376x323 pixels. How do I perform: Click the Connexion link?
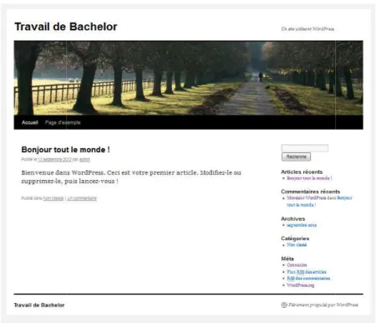(x=297, y=265)
